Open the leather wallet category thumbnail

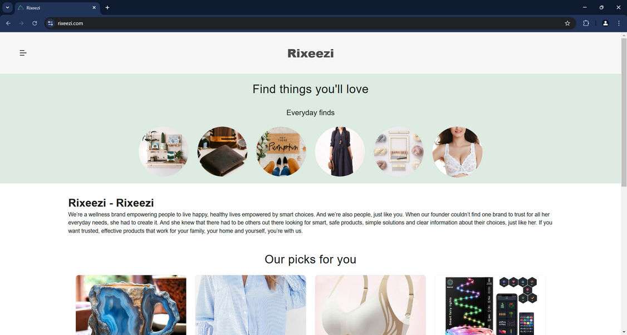pos(222,151)
